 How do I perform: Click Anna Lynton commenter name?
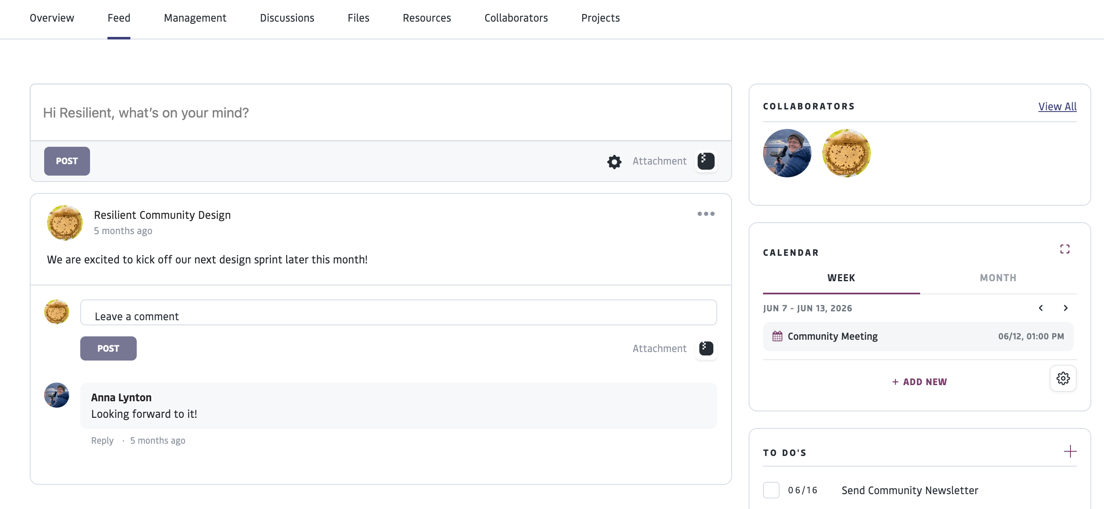[x=121, y=397]
